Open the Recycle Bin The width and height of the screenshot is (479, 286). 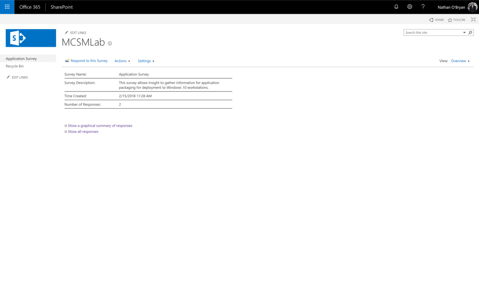pos(14,65)
